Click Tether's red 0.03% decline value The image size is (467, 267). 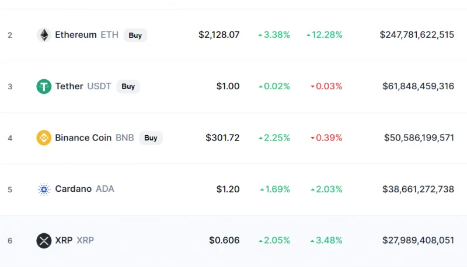(326, 86)
